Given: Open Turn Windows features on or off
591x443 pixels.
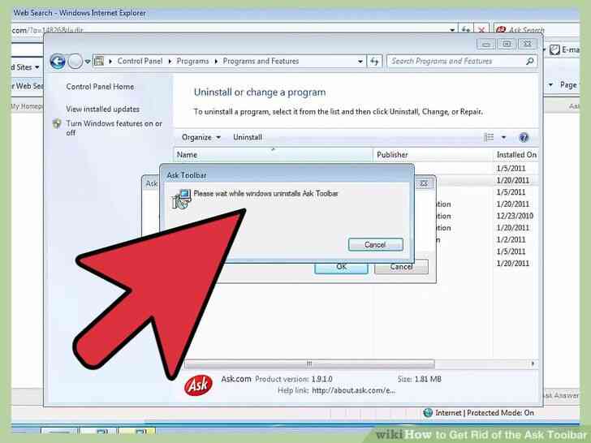Looking at the screenshot, I should pyautogui.click(x=114, y=127).
